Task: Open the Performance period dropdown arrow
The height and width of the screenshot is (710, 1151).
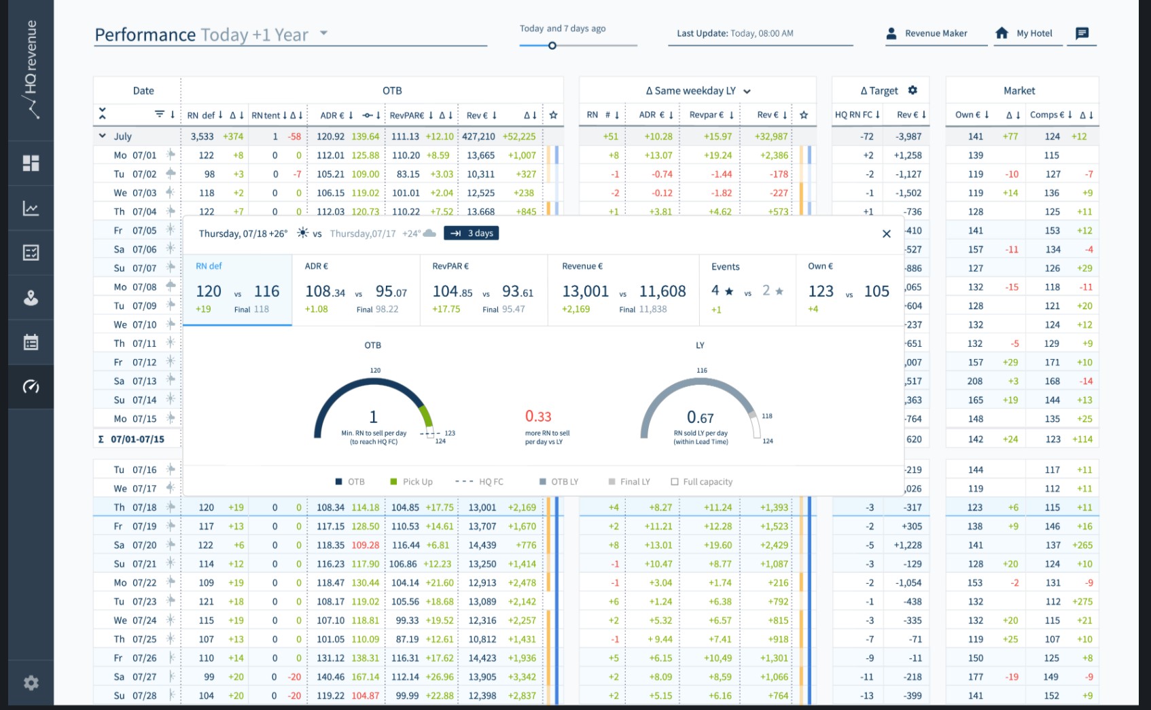Action: tap(324, 33)
